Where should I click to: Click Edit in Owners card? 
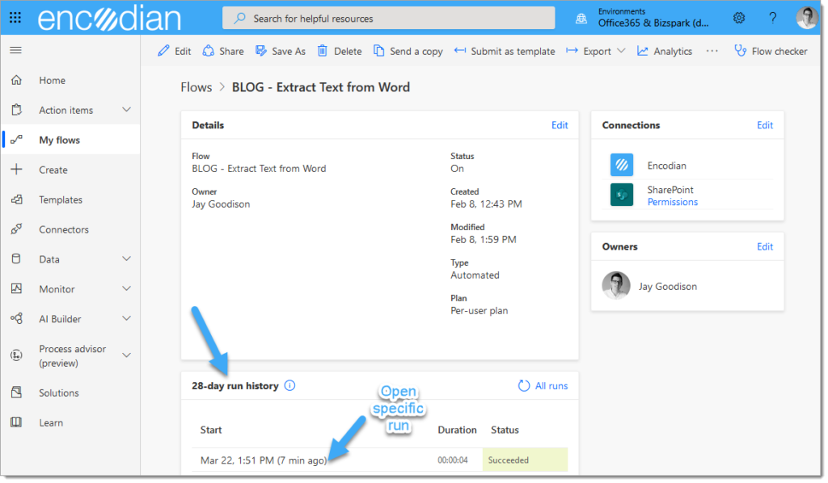coord(765,247)
